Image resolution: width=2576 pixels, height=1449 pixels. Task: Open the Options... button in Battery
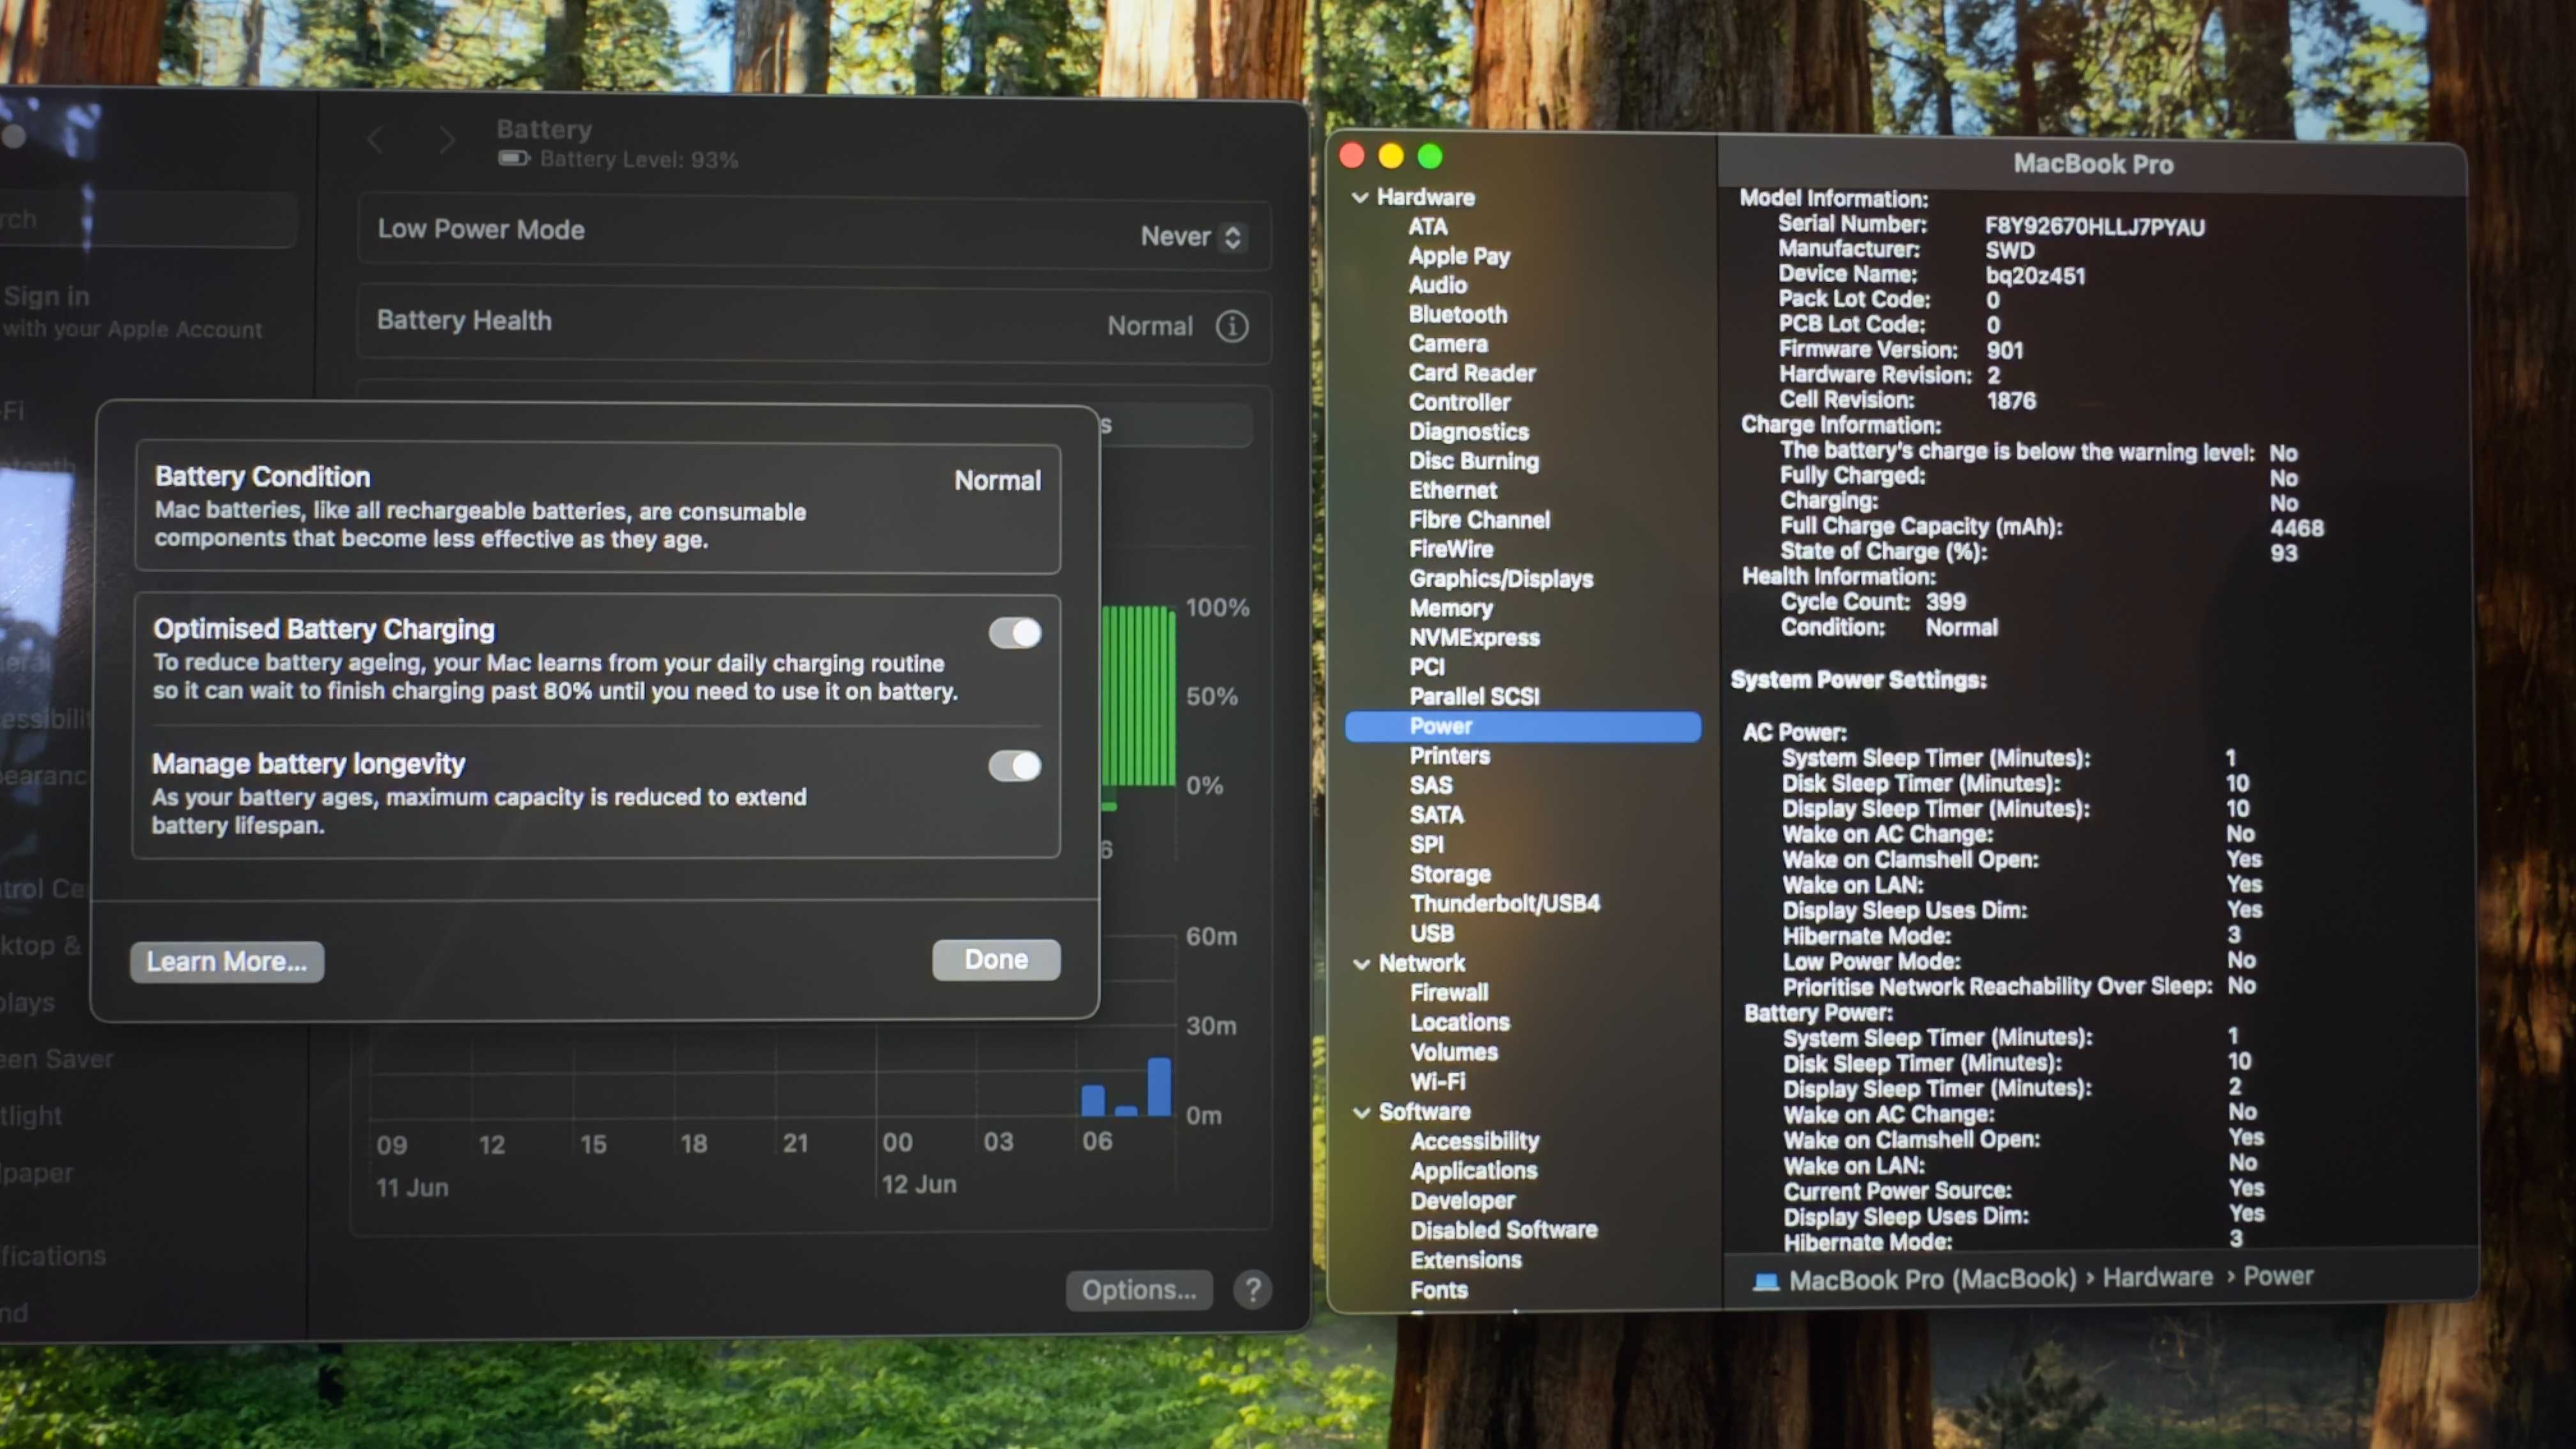coord(1139,1290)
